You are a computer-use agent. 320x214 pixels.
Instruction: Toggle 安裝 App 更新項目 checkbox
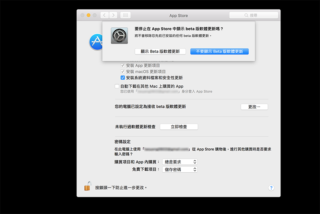coord(123,65)
